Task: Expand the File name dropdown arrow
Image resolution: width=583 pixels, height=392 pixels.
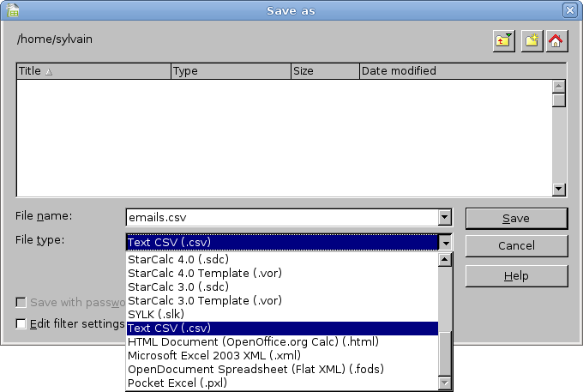Action: pyautogui.click(x=444, y=218)
